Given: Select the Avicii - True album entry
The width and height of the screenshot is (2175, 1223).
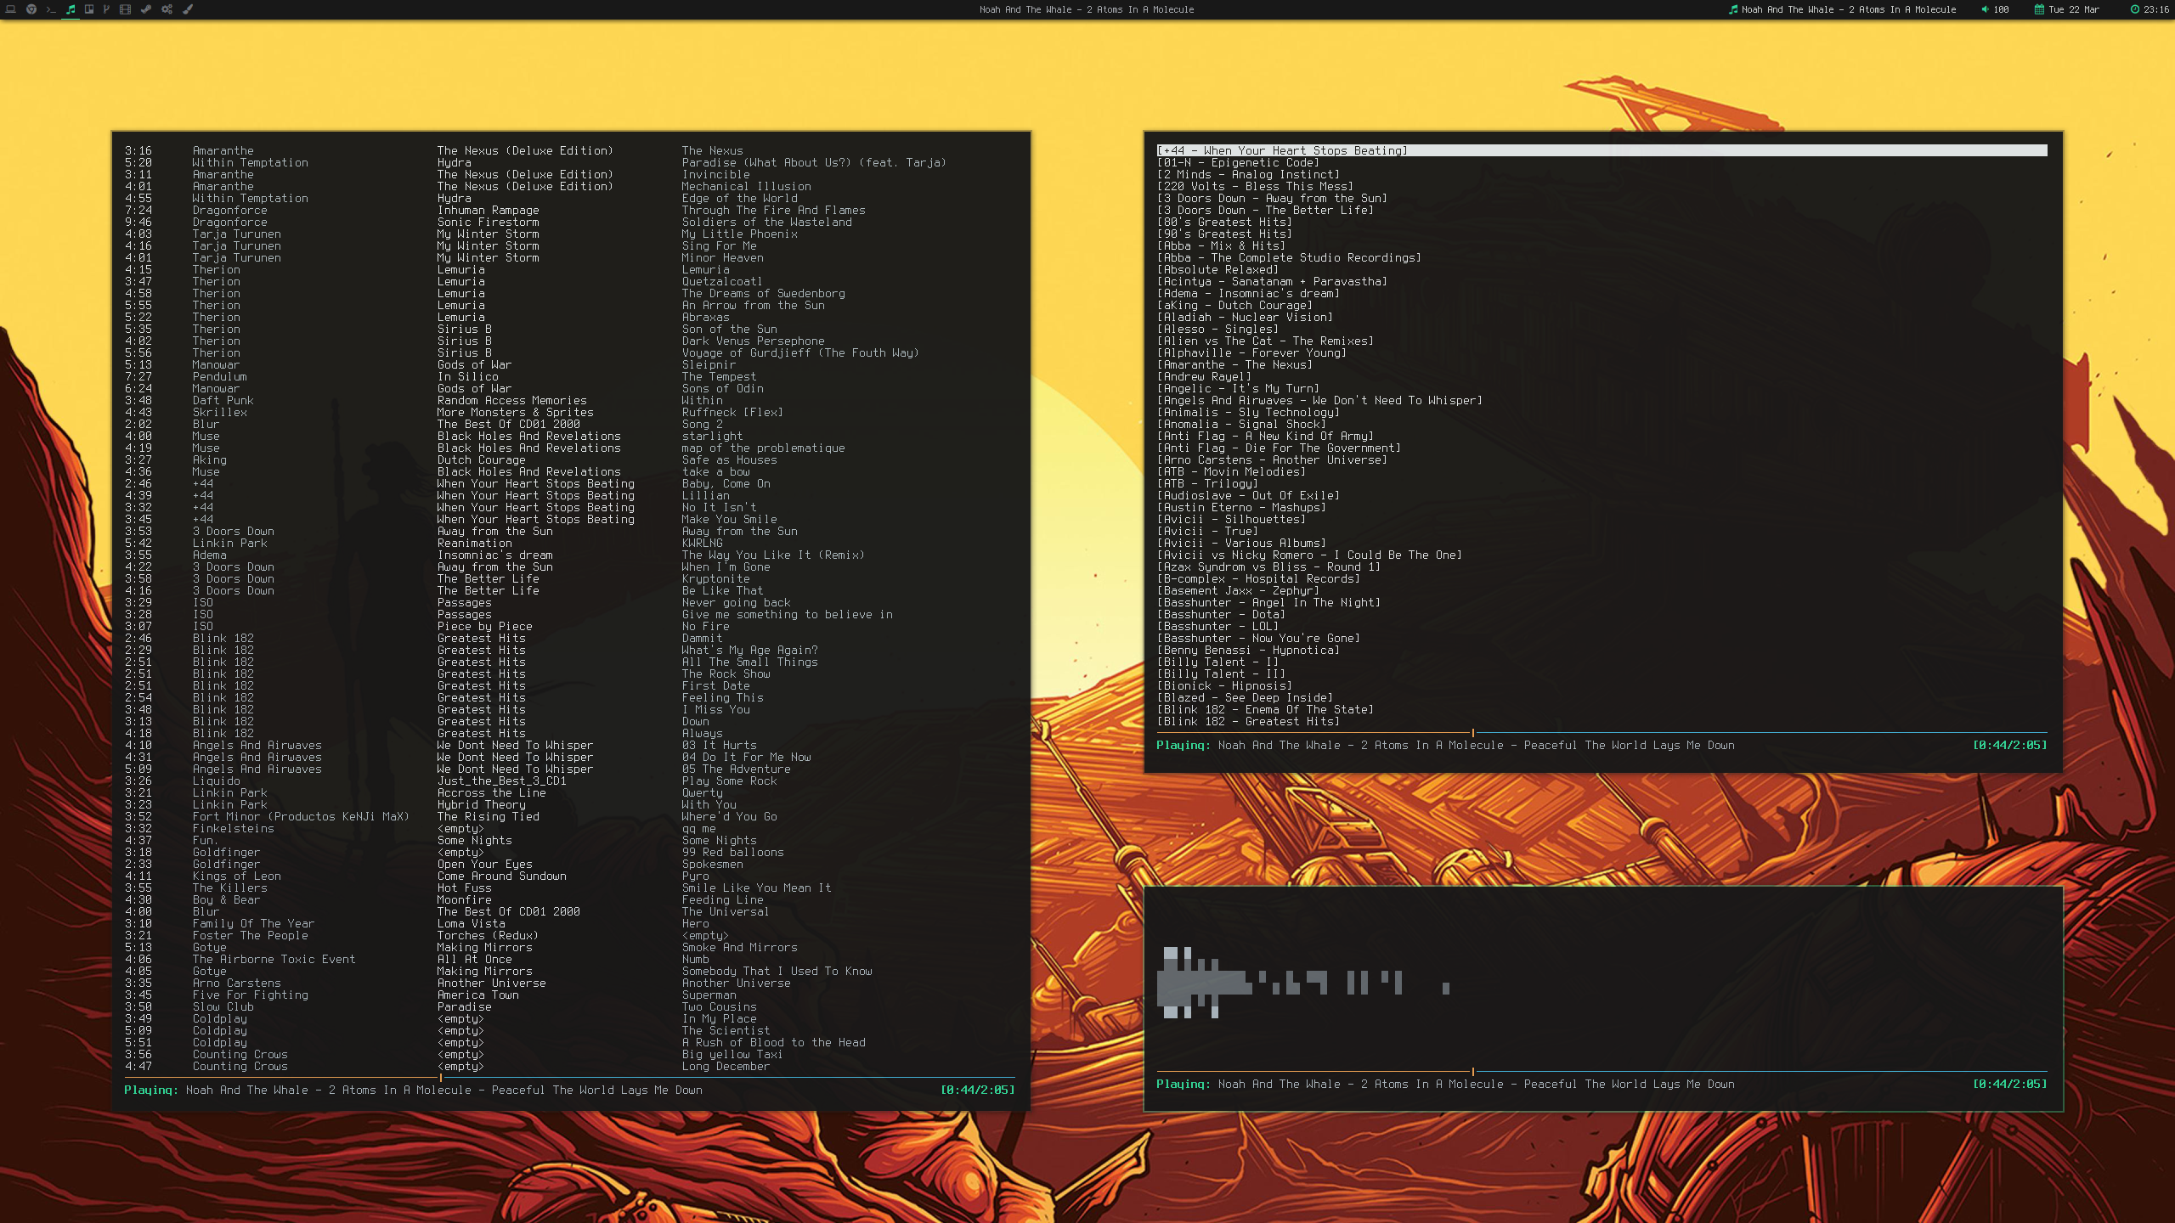Looking at the screenshot, I should pos(1207,531).
